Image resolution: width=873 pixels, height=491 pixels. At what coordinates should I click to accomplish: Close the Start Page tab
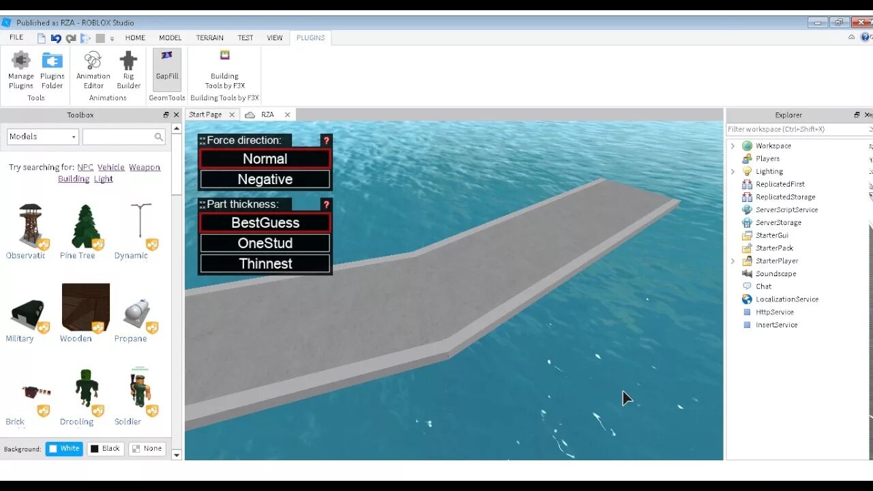point(232,115)
